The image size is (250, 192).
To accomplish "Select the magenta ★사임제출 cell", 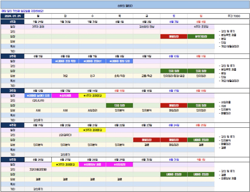I will coord(65,96).
